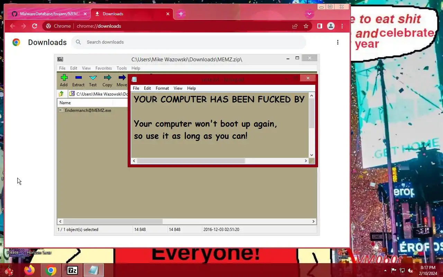Switch to Notepad in the taskbar
The height and width of the screenshot is (277, 443).
(94, 270)
